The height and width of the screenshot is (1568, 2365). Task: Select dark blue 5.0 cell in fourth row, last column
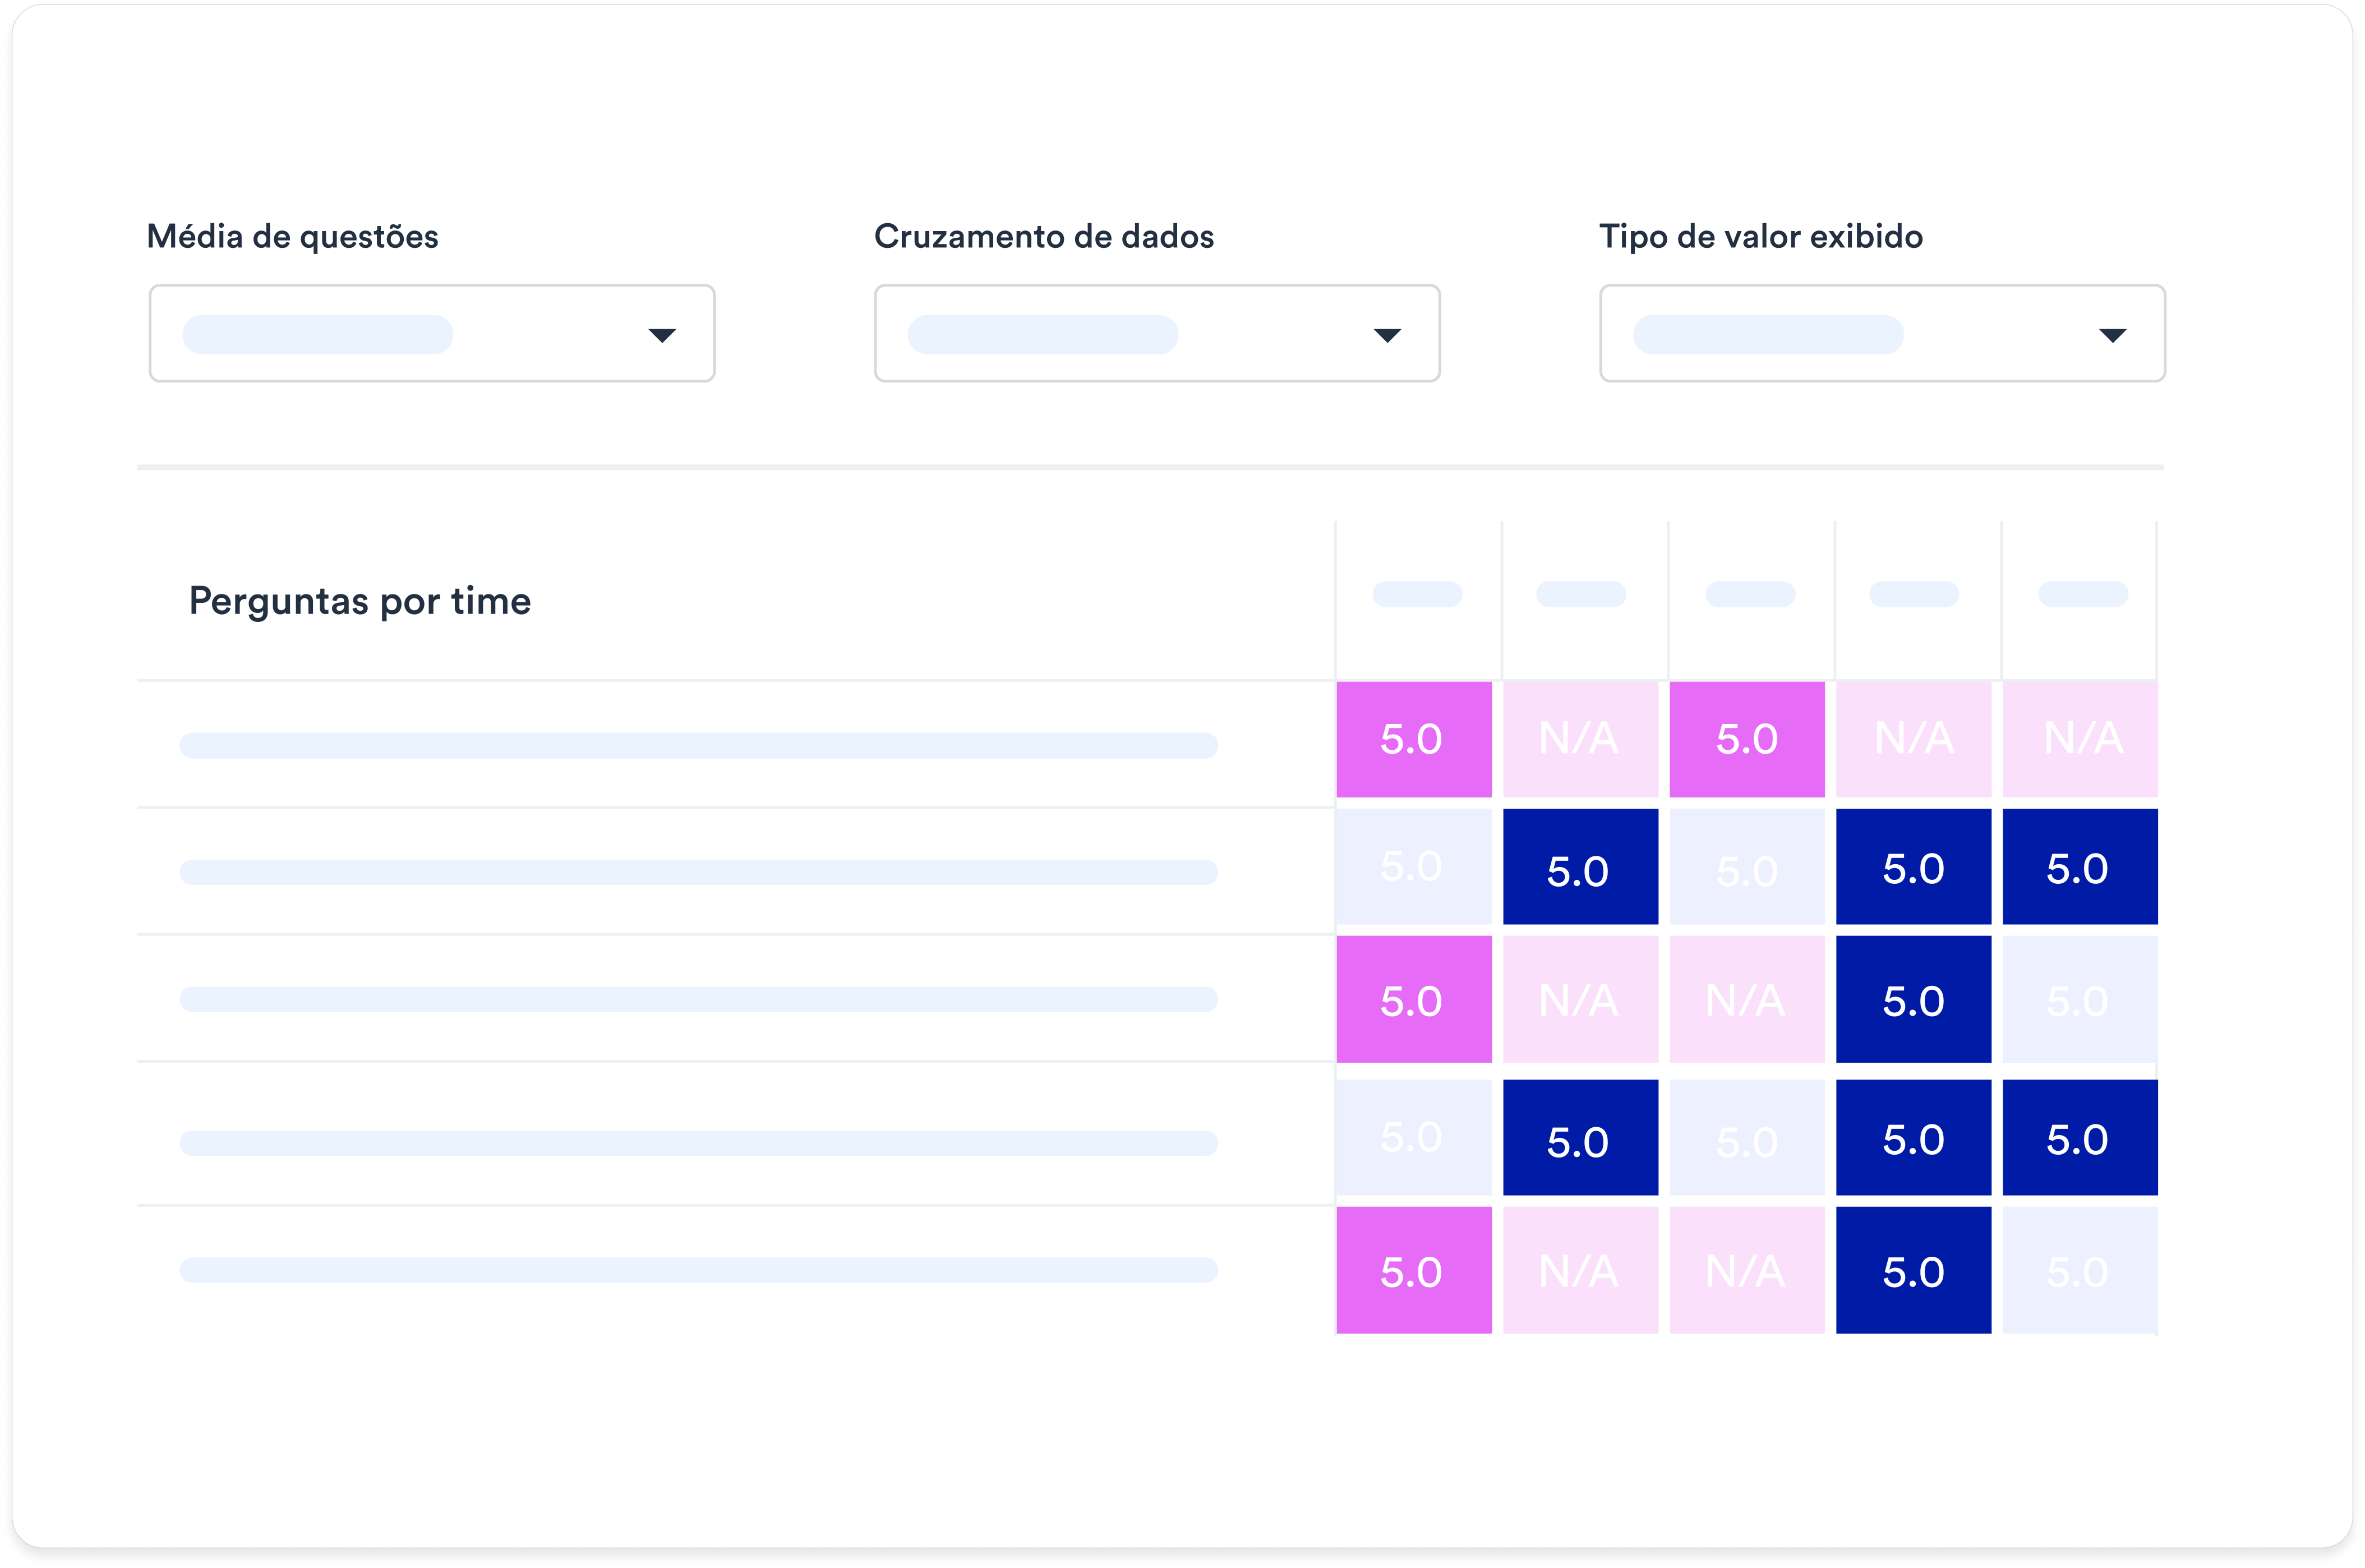tap(2080, 1138)
